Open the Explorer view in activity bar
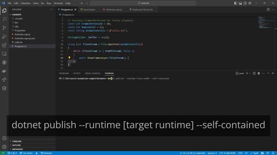Image resolution: width=277 pixels, height=155 pixels. (x=4, y=11)
